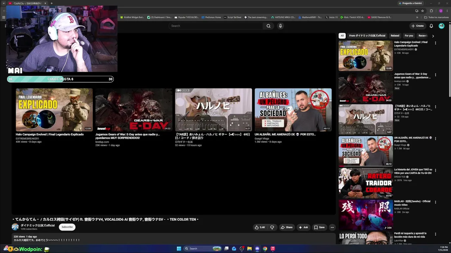Open the ダイナミック自演ズofficial channel name link
The width and height of the screenshot is (451, 253).
point(38,226)
